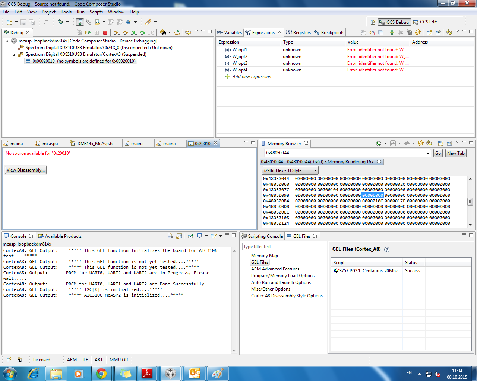This screenshot has height=381, width=477.
Task: Toggle Pin Console in Console toolbar
Action: tap(191, 236)
